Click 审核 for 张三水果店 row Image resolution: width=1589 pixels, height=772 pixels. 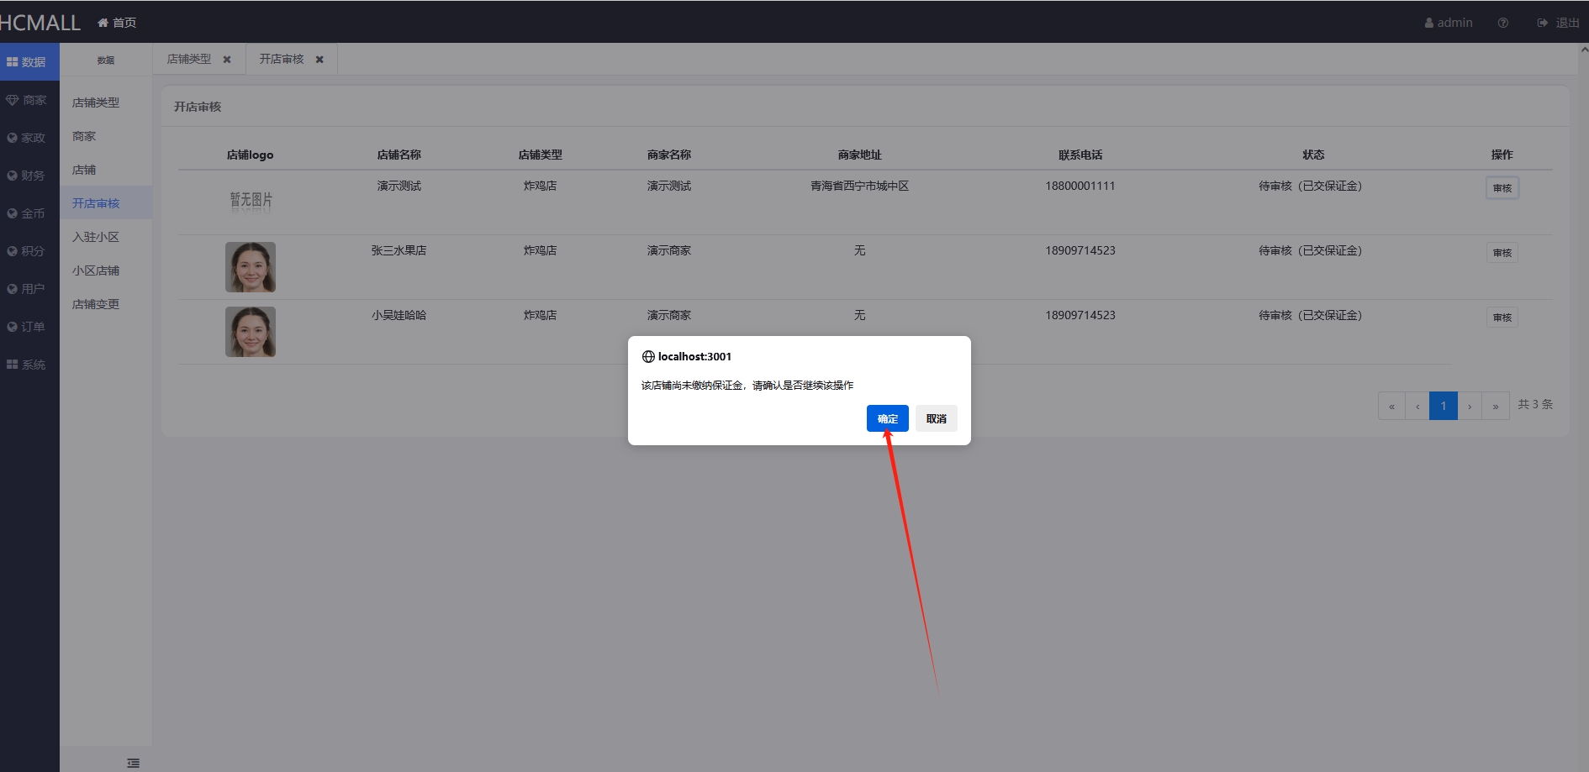[1502, 253]
